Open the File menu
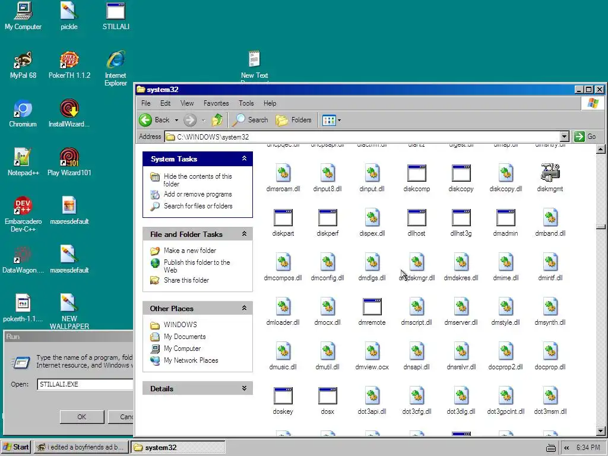The image size is (608, 456). [146, 103]
